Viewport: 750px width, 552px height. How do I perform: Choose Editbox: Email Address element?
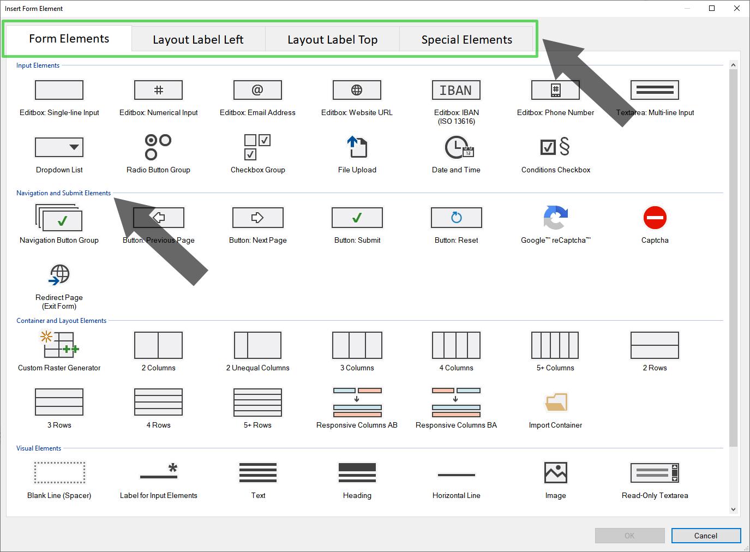pyautogui.click(x=257, y=98)
